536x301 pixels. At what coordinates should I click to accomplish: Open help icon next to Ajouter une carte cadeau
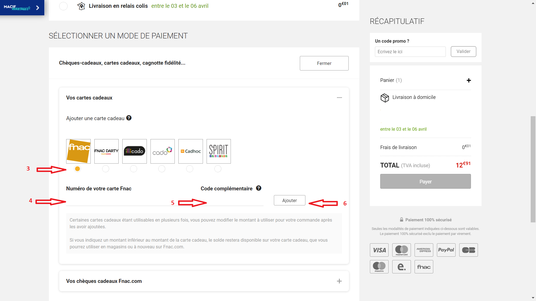coord(129,118)
